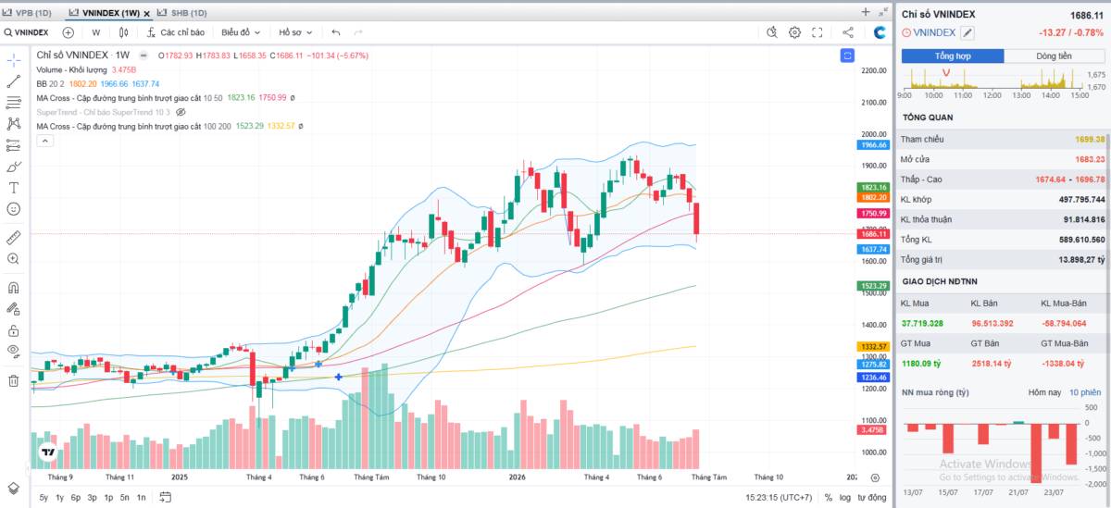Open chart settings gear icon
This screenshot has width=1111, height=508.
point(794,32)
